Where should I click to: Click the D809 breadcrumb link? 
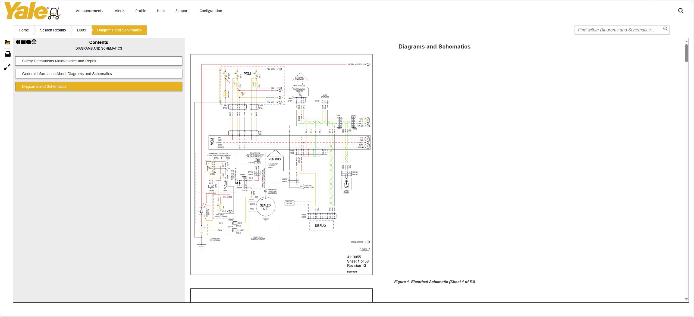81,30
